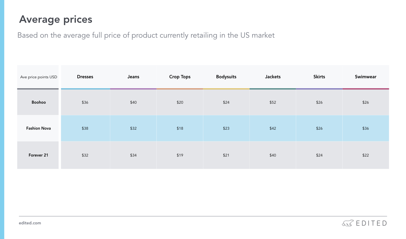The height and width of the screenshot is (239, 406).
Task: Click the Forever 21 row label
Action: pyautogui.click(x=38, y=155)
